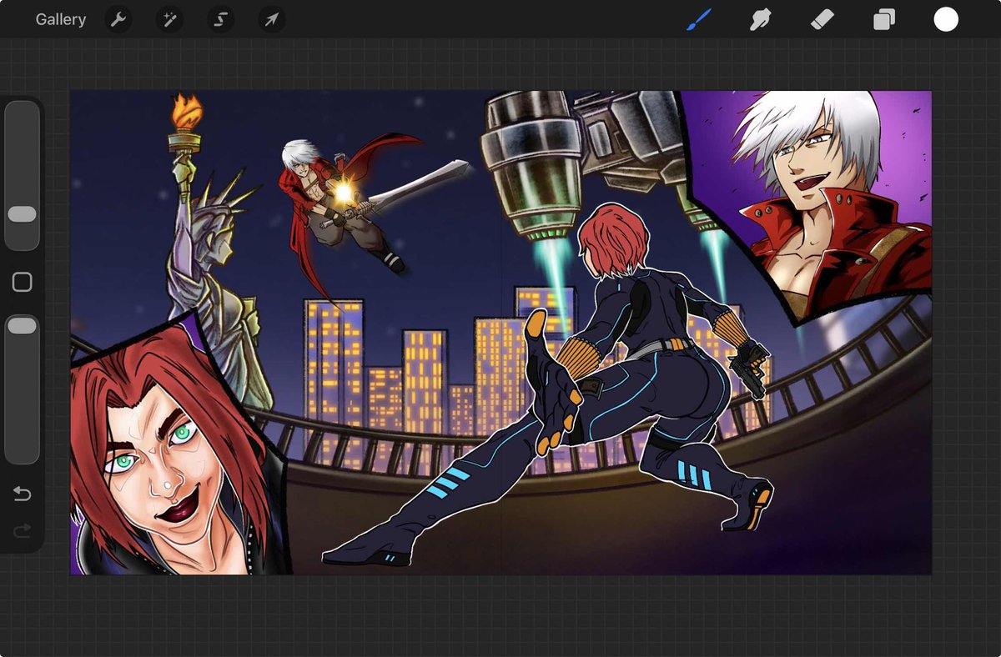This screenshot has width=1001, height=657.
Task: Open the Actions wrench menu
Action: [118, 19]
